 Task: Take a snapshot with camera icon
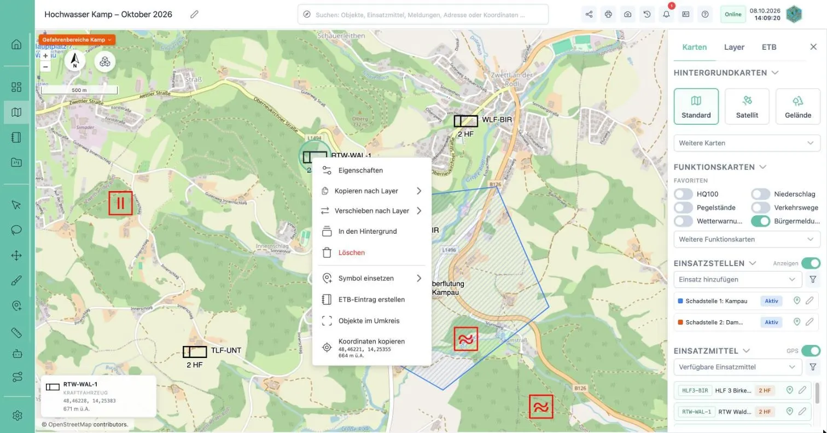pyautogui.click(x=627, y=14)
